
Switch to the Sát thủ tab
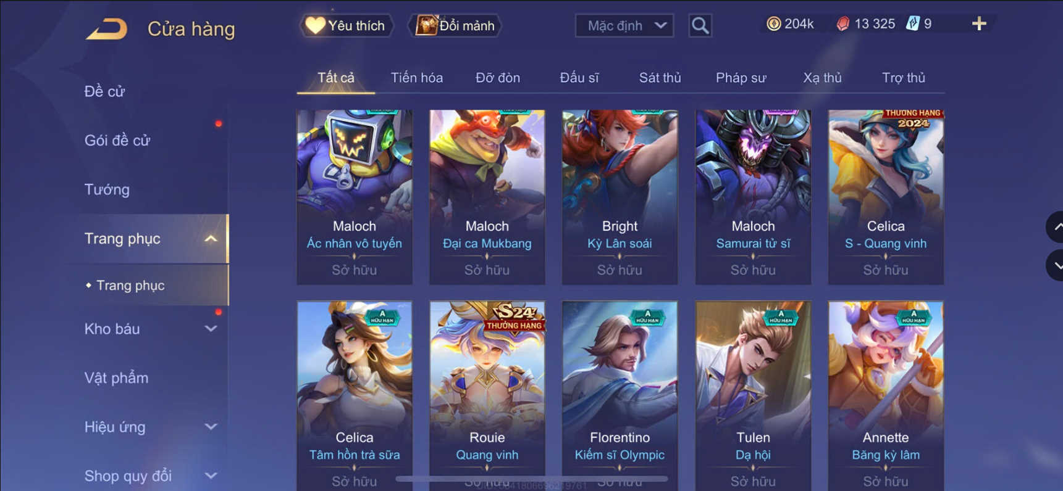pos(660,78)
